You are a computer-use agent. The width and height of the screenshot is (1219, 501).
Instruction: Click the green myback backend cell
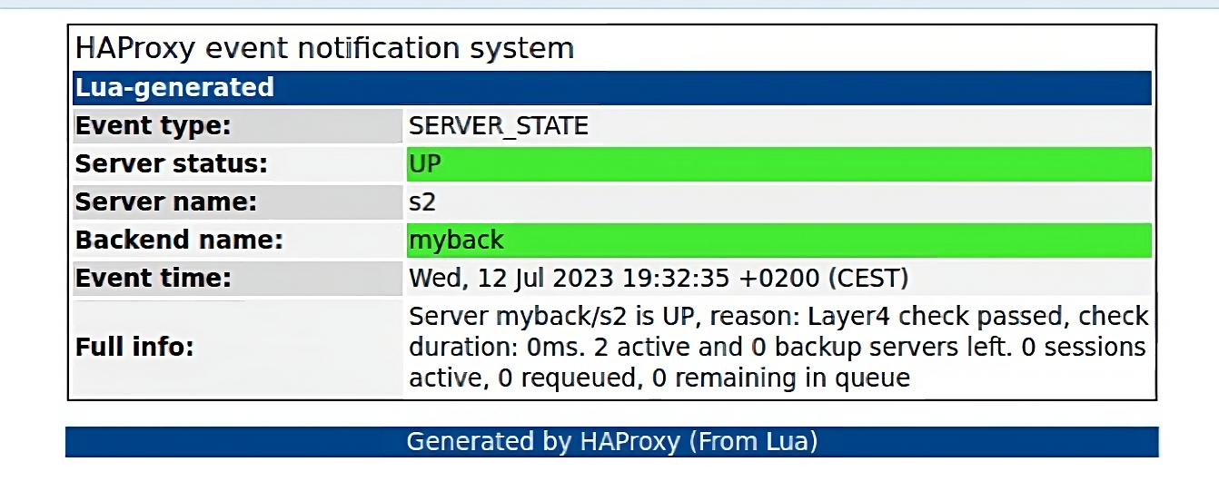click(778, 241)
